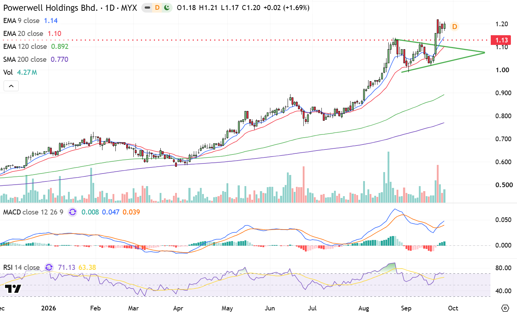This screenshot has width=517, height=314.
Task: Click the orange dividend D marker
Action: point(454,27)
